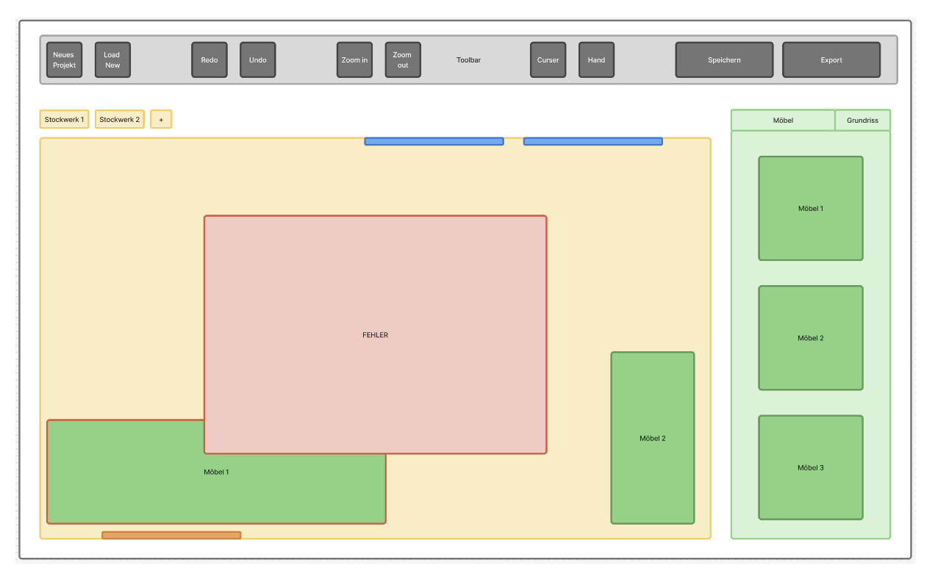Add a new floor with plus tab
Screen dimensions: 935x585
(161, 119)
